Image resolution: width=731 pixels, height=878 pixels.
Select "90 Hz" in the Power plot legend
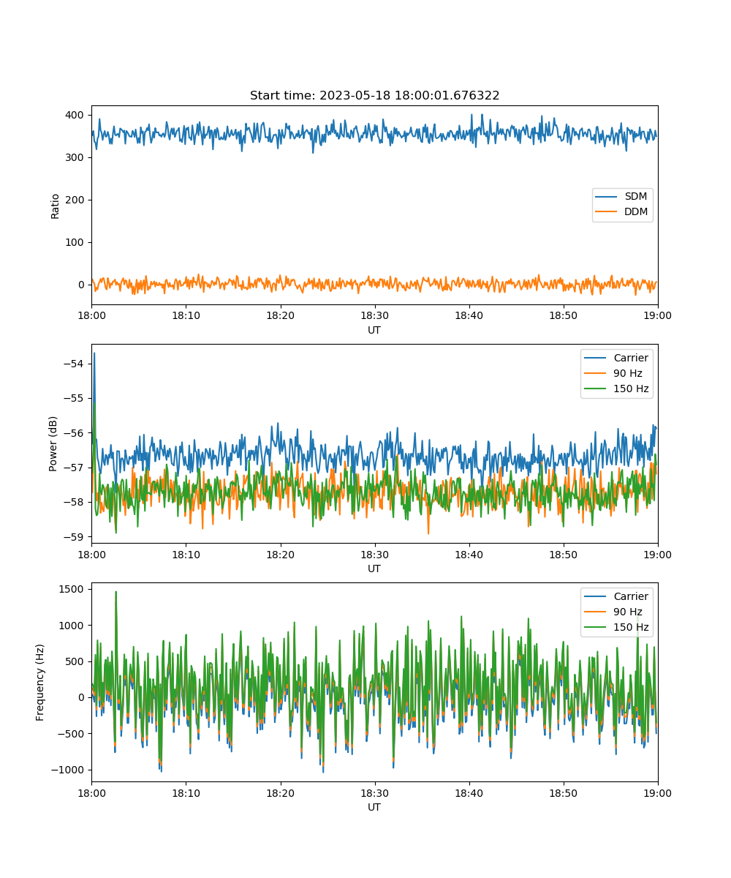pos(628,374)
